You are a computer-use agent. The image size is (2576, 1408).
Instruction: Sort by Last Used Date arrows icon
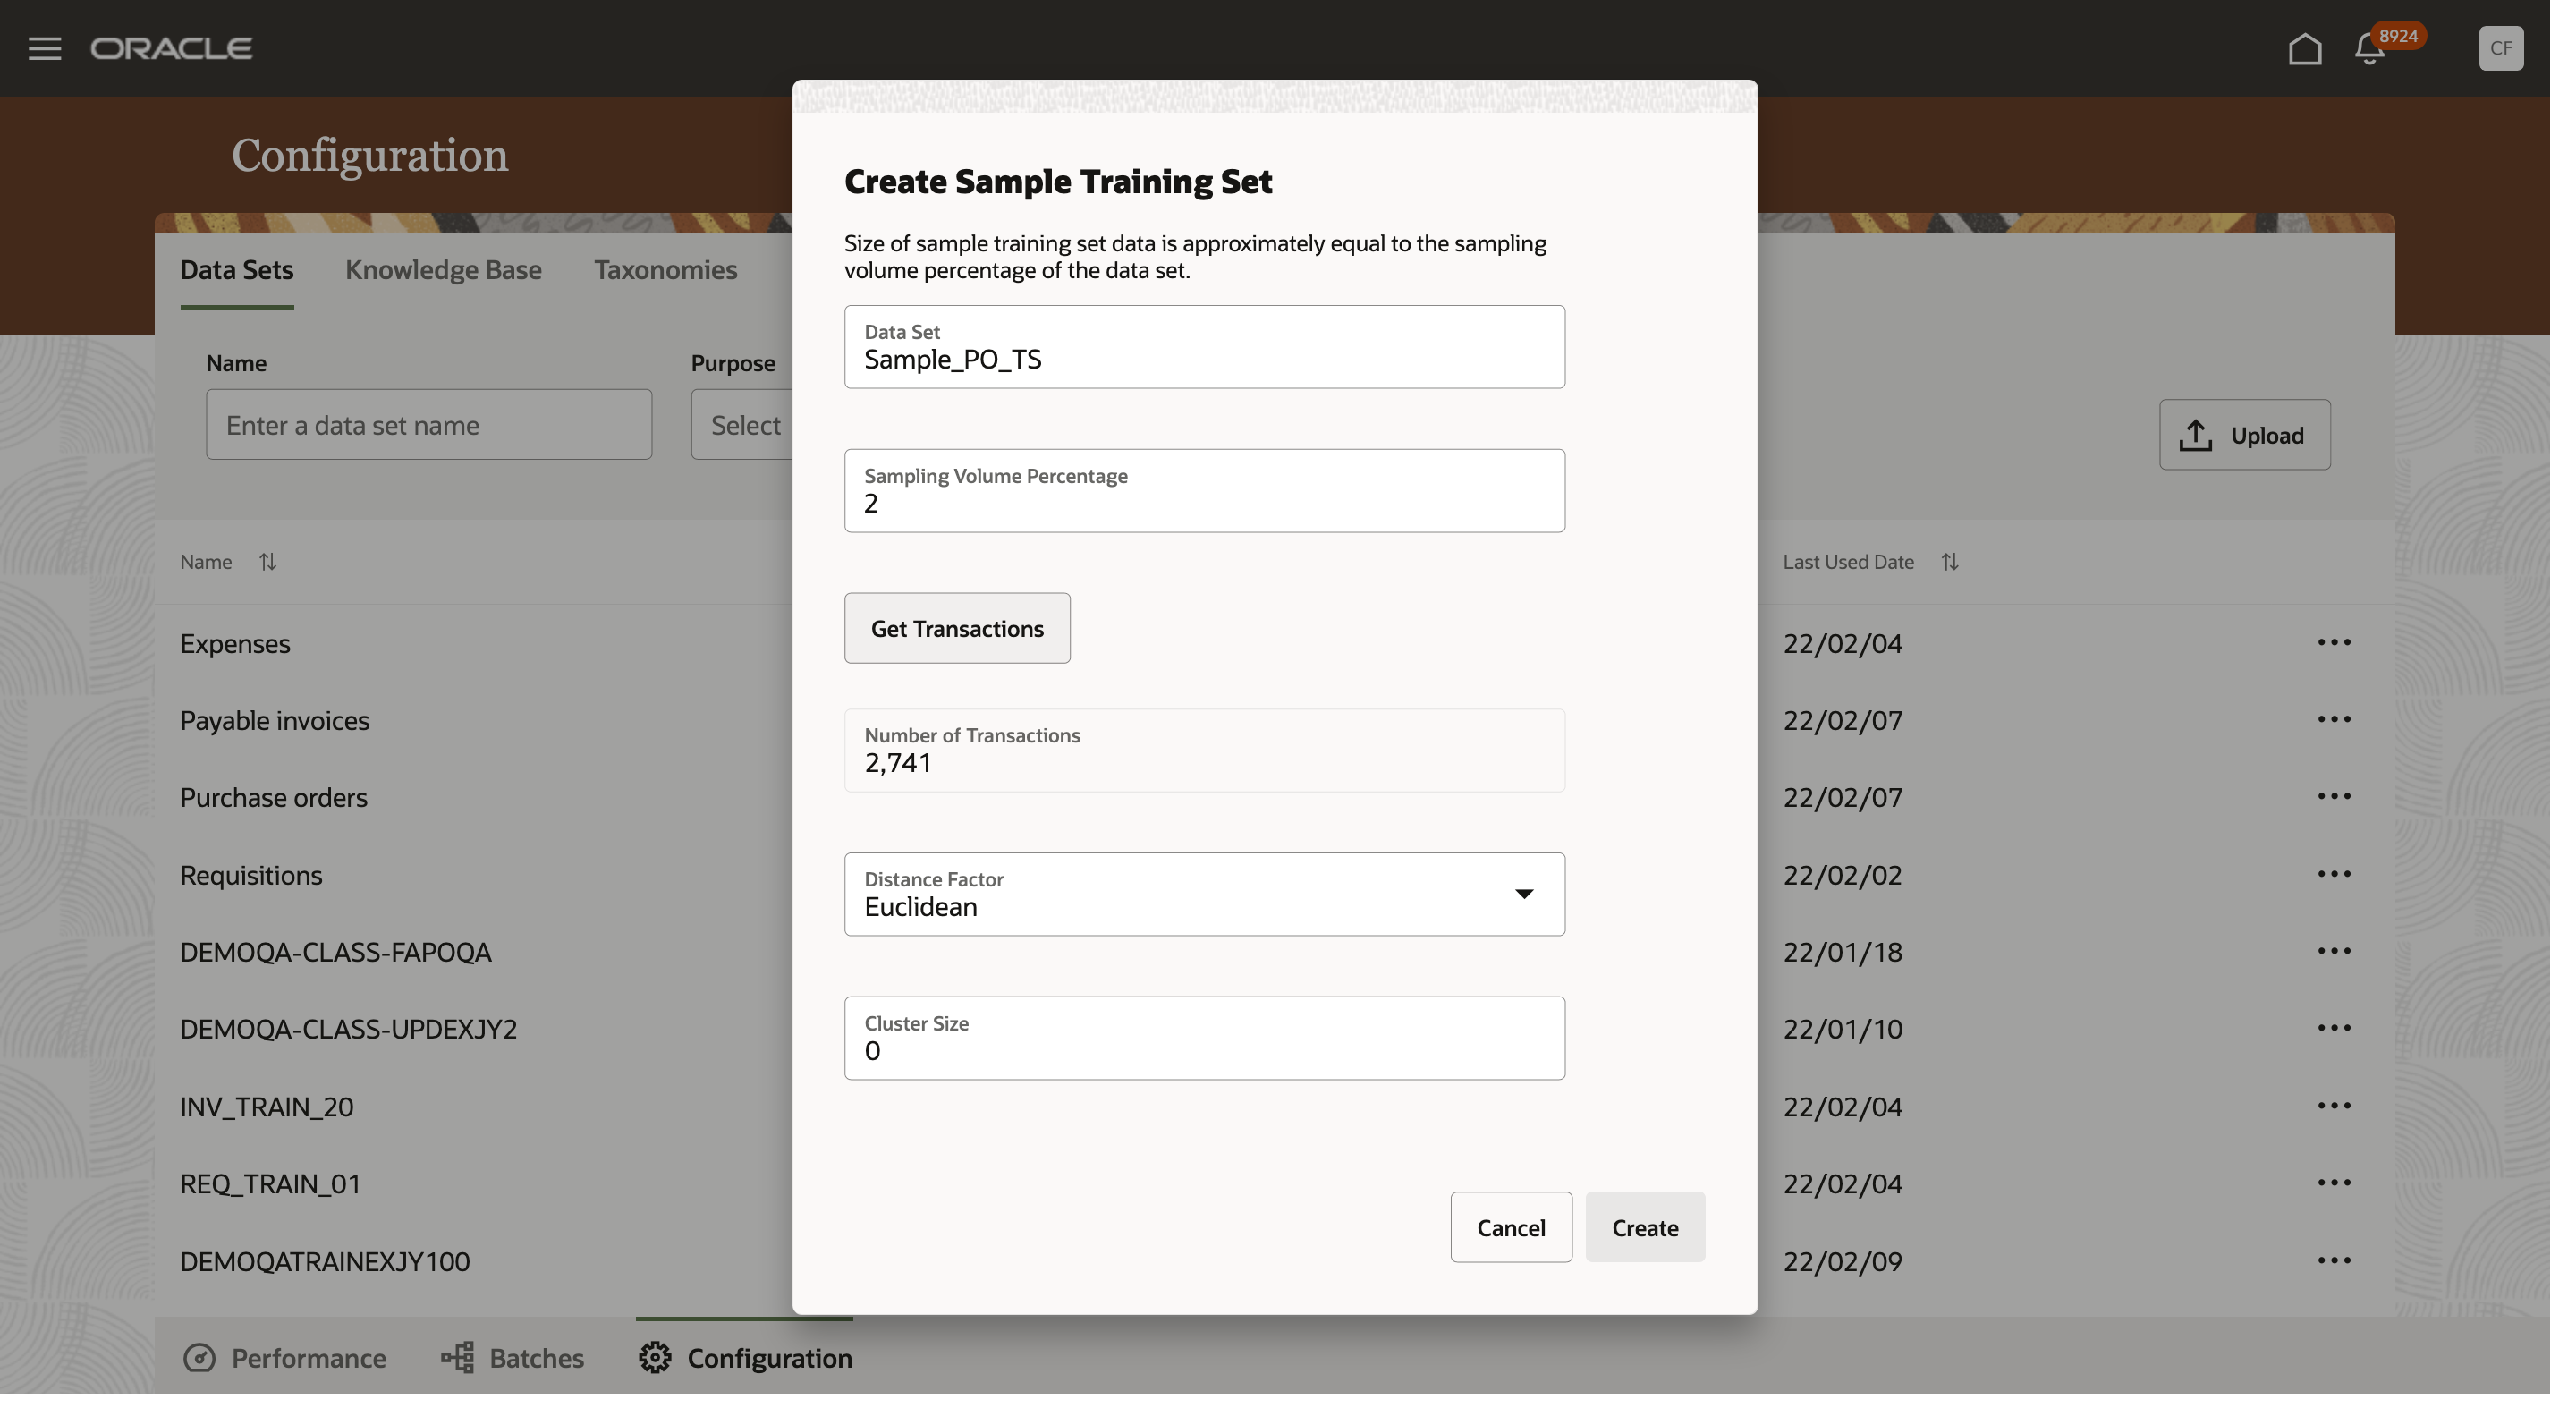[x=1949, y=562]
